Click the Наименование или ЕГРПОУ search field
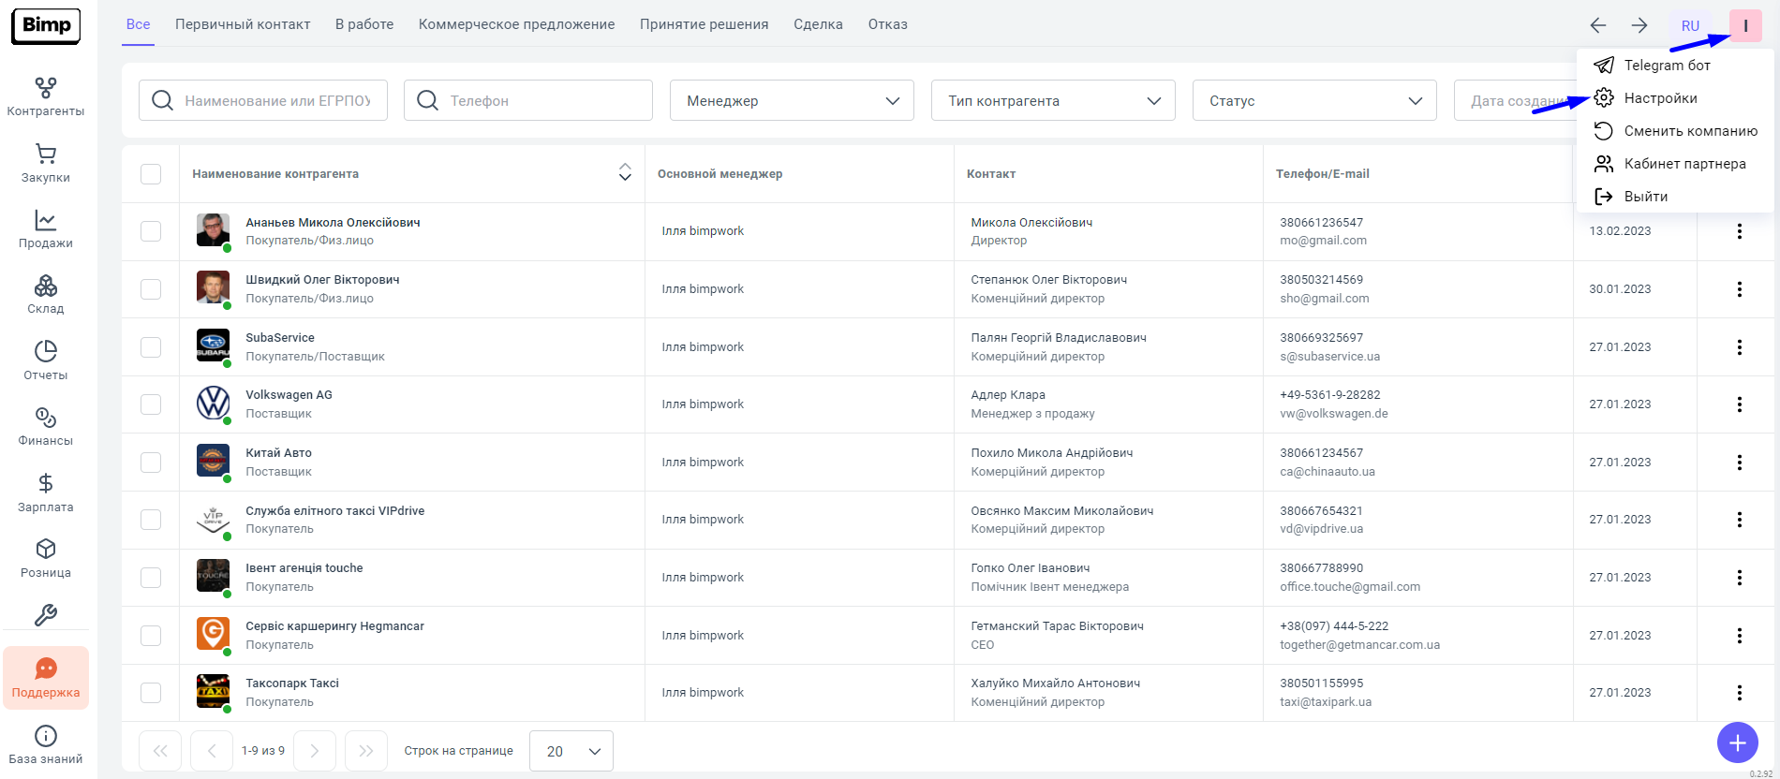Screen dimensions: 1780x779 [277, 100]
